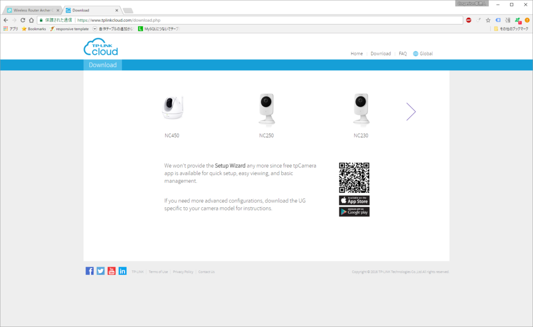Image resolution: width=533 pixels, height=327 pixels.
Task: Select the Download tab on blue bar
Action: pyautogui.click(x=103, y=65)
